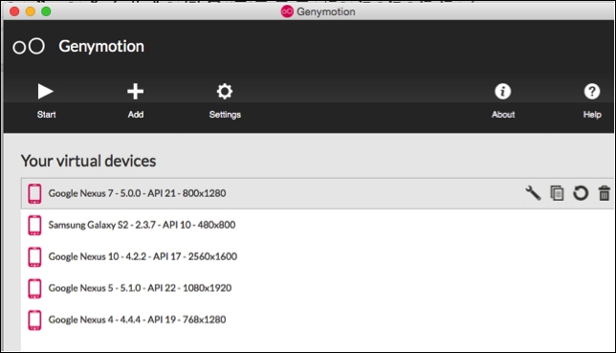Click the 'Settings' label in the toolbar
616x353 pixels.
pyautogui.click(x=225, y=115)
